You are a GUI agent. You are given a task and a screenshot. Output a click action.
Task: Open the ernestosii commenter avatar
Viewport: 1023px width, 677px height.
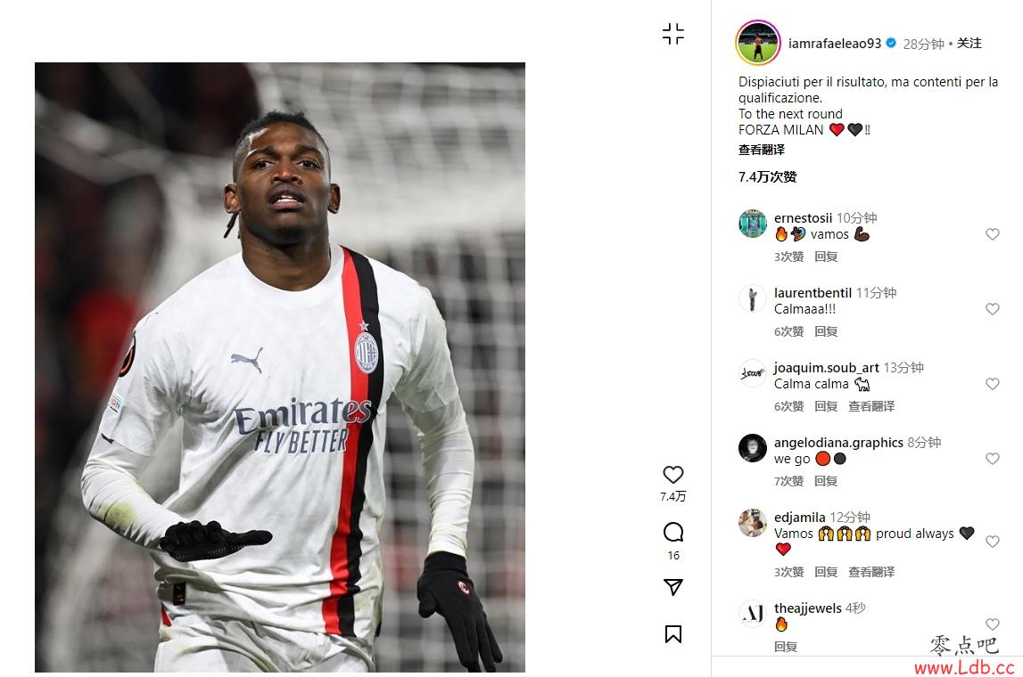click(752, 224)
